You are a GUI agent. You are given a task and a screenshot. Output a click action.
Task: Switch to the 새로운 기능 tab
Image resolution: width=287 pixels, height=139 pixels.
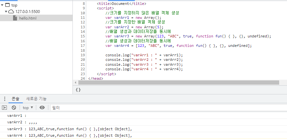tap(36, 99)
